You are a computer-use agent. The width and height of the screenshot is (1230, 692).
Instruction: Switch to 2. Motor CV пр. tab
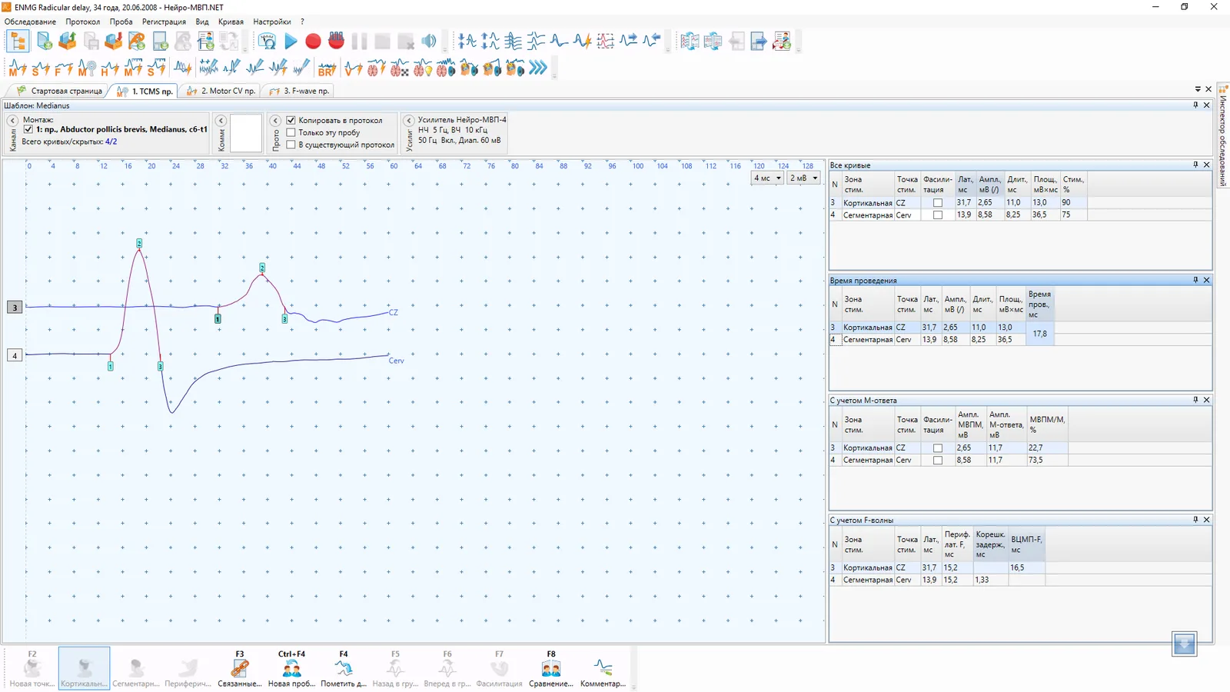click(x=221, y=91)
